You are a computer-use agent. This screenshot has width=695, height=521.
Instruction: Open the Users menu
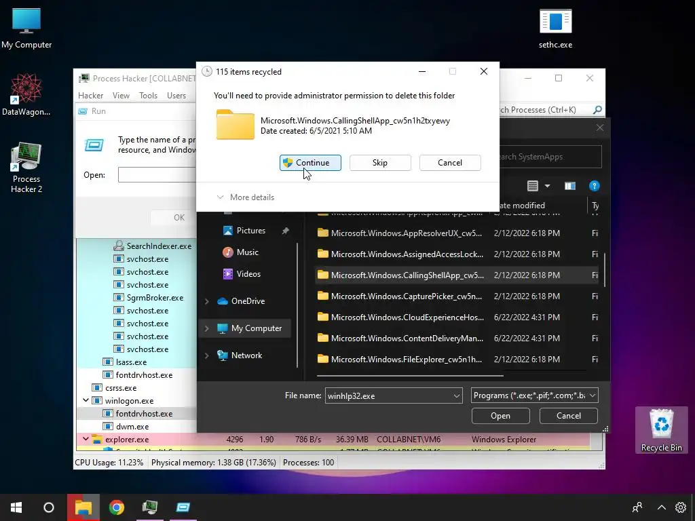pos(176,95)
